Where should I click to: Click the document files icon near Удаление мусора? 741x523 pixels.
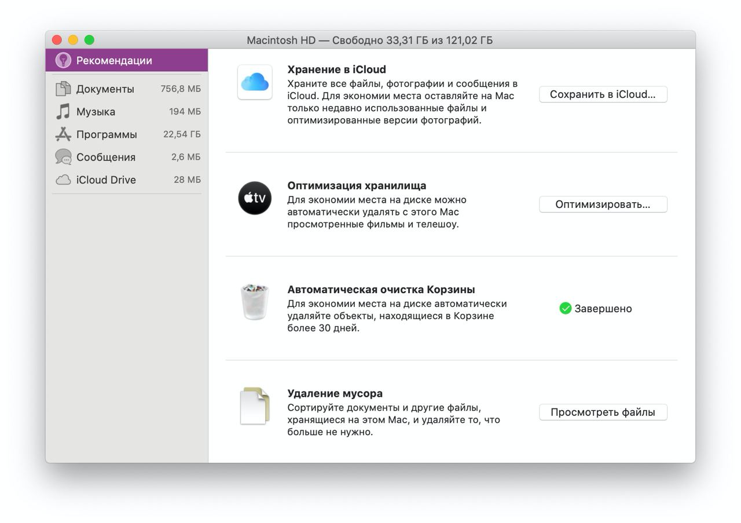[x=255, y=406]
